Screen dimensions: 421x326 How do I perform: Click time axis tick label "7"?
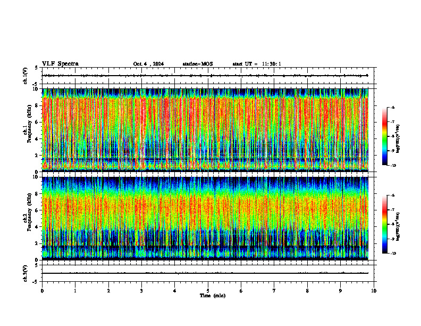click(274, 291)
